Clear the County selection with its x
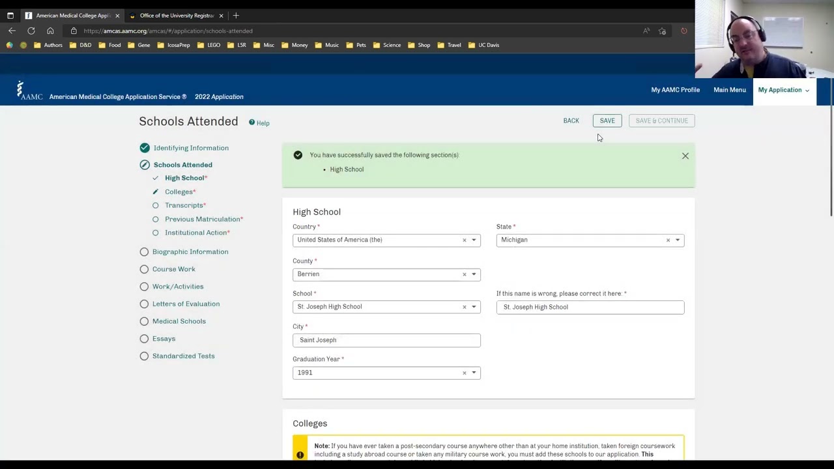The width and height of the screenshot is (834, 469). click(x=464, y=274)
